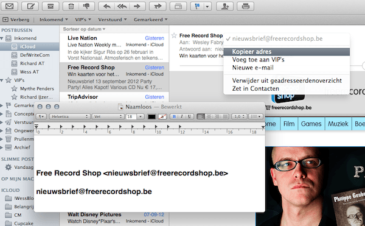
Task: Select the Wess AT inbox
Action: (x=30, y=72)
